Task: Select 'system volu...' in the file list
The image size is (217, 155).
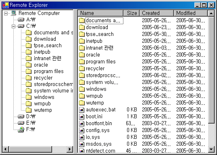Action: click(x=102, y=82)
